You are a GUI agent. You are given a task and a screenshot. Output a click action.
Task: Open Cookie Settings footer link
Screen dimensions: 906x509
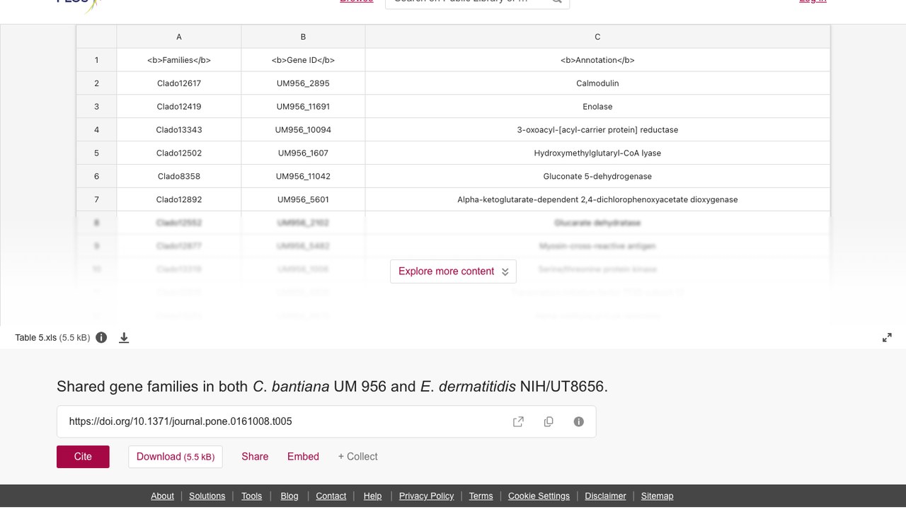pyautogui.click(x=539, y=496)
